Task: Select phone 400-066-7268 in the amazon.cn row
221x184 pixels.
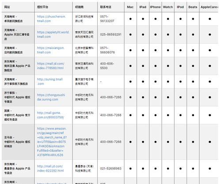Action: (x=111, y=142)
